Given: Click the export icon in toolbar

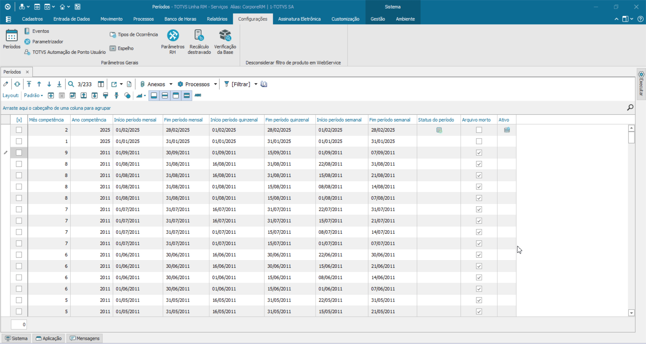Looking at the screenshot, I should pos(114,84).
